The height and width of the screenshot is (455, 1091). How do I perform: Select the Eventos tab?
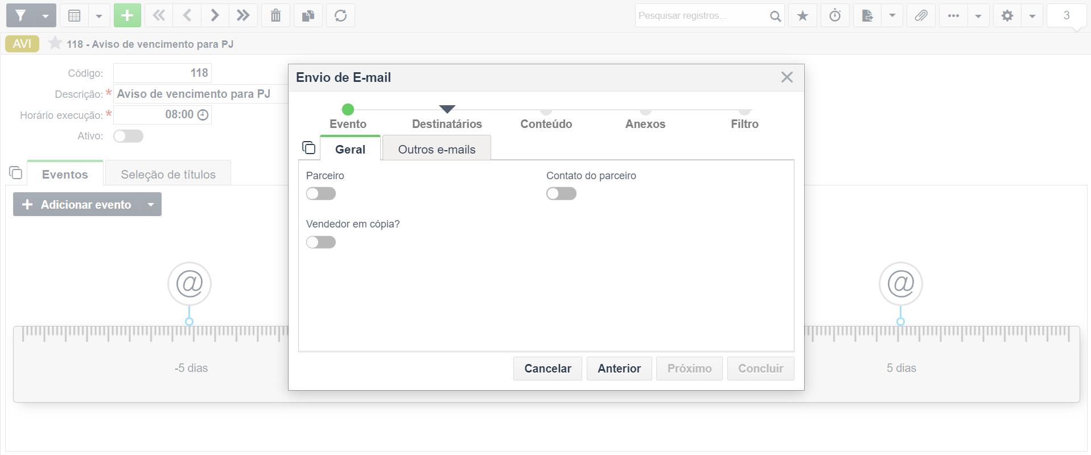[x=65, y=174]
